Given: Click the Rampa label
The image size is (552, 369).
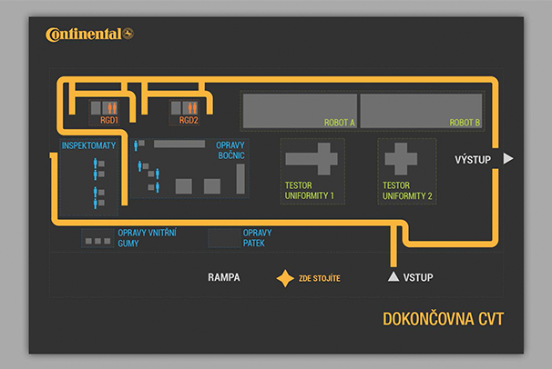Looking at the screenshot, I should coord(223,277).
